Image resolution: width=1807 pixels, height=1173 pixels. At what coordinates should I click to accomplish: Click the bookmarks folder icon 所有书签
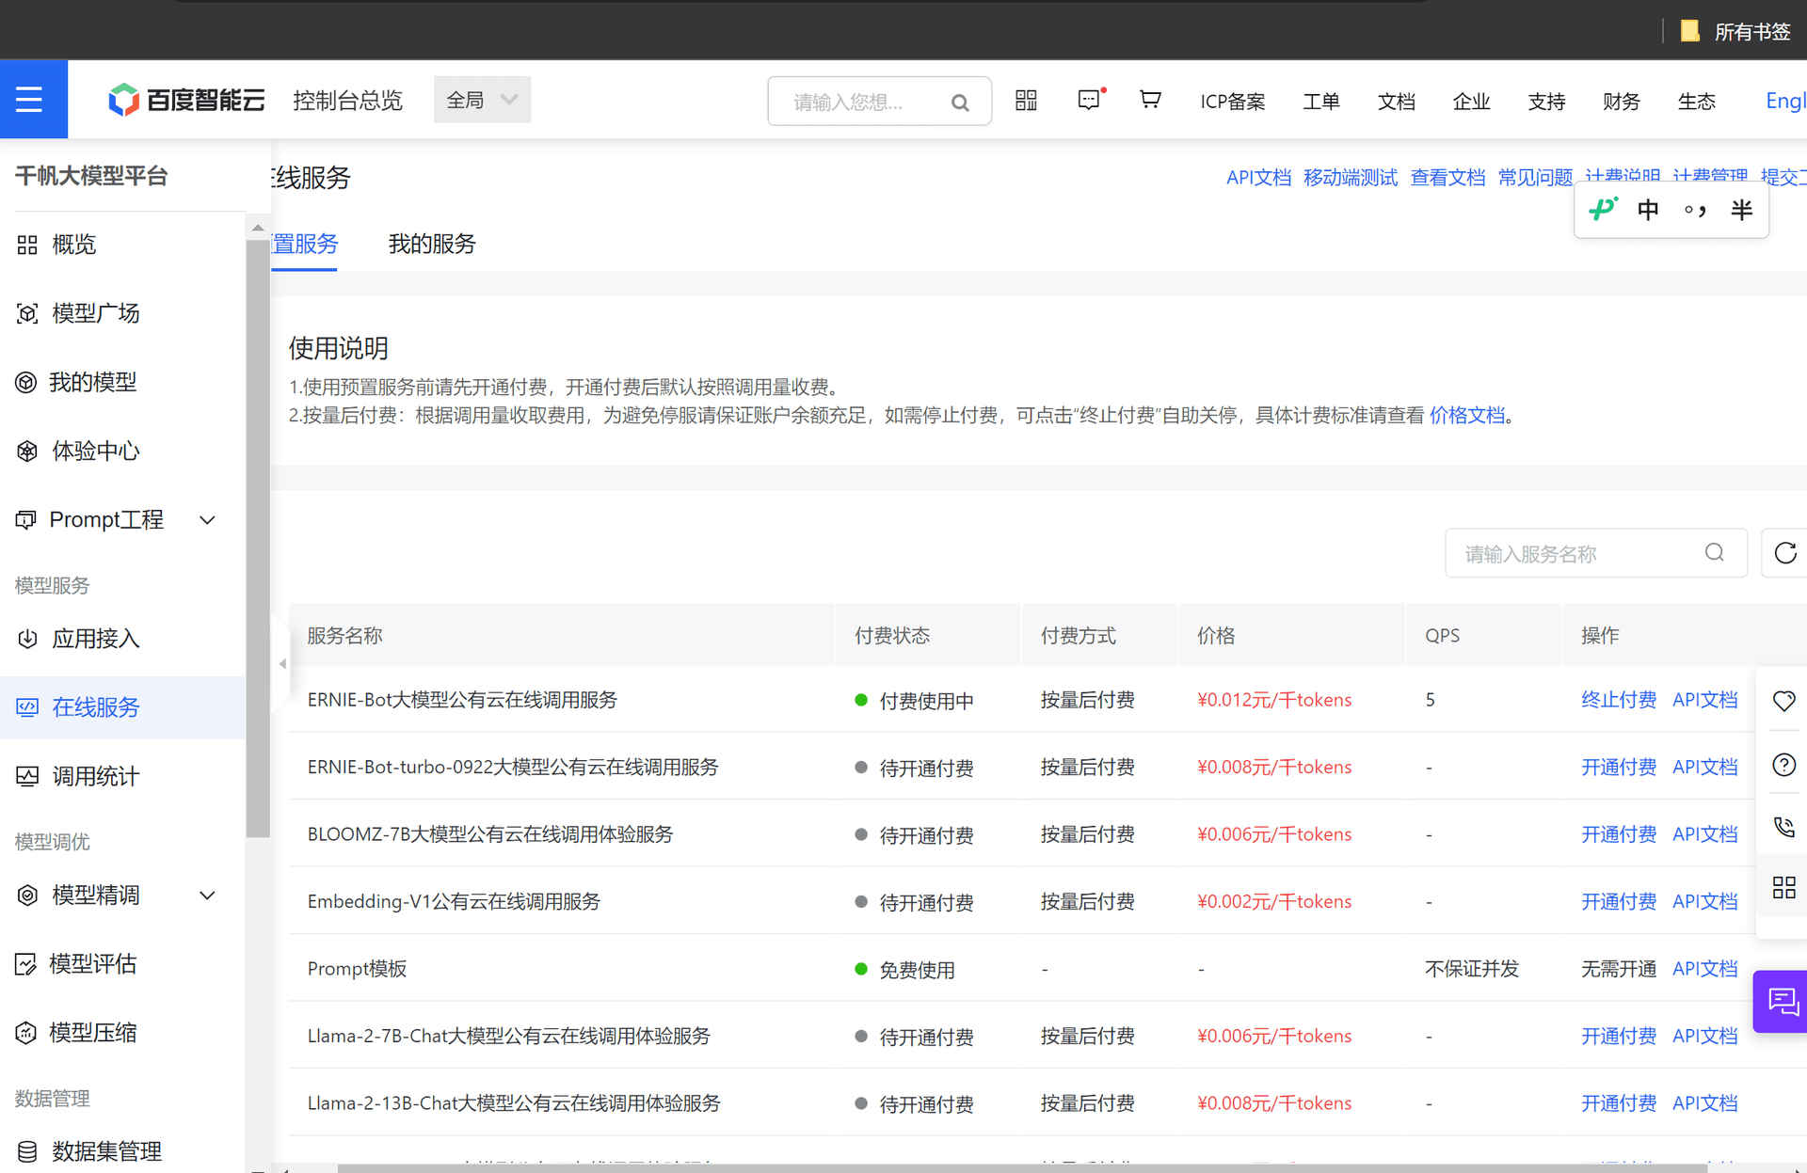[1690, 32]
